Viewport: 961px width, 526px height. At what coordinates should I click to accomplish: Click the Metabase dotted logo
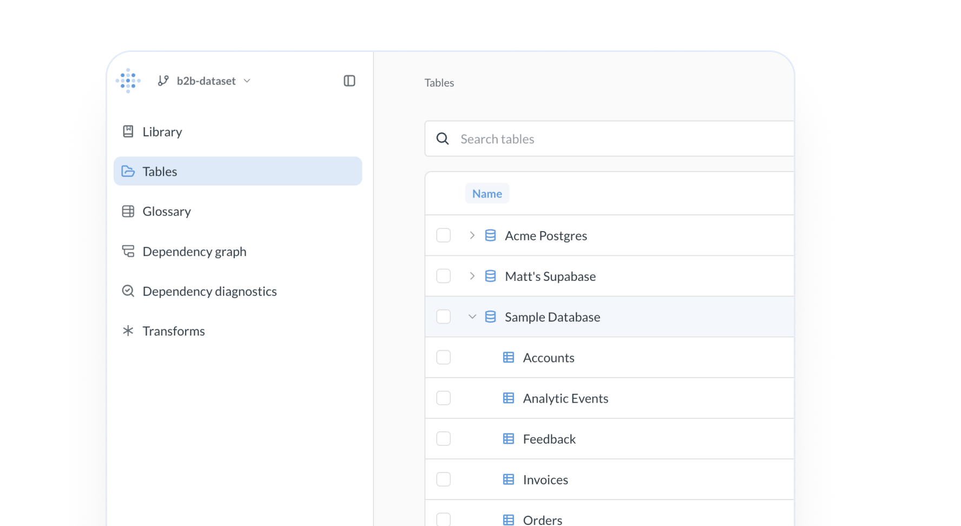coord(128,81)
